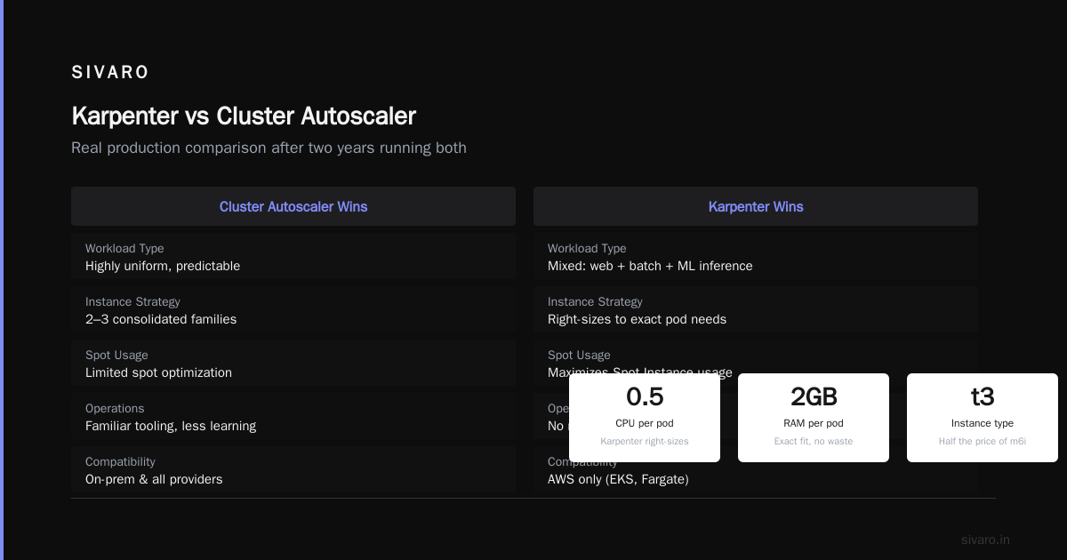Click the Limited spot optimization row
Image resolution: width=1067 pixels, height=560 pixels.
293,364
